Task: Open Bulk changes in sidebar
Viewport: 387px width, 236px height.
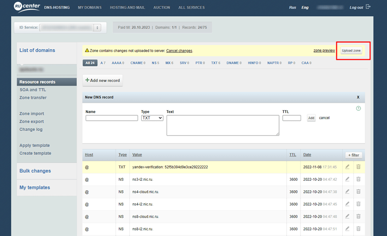Action: coord(35,171)
